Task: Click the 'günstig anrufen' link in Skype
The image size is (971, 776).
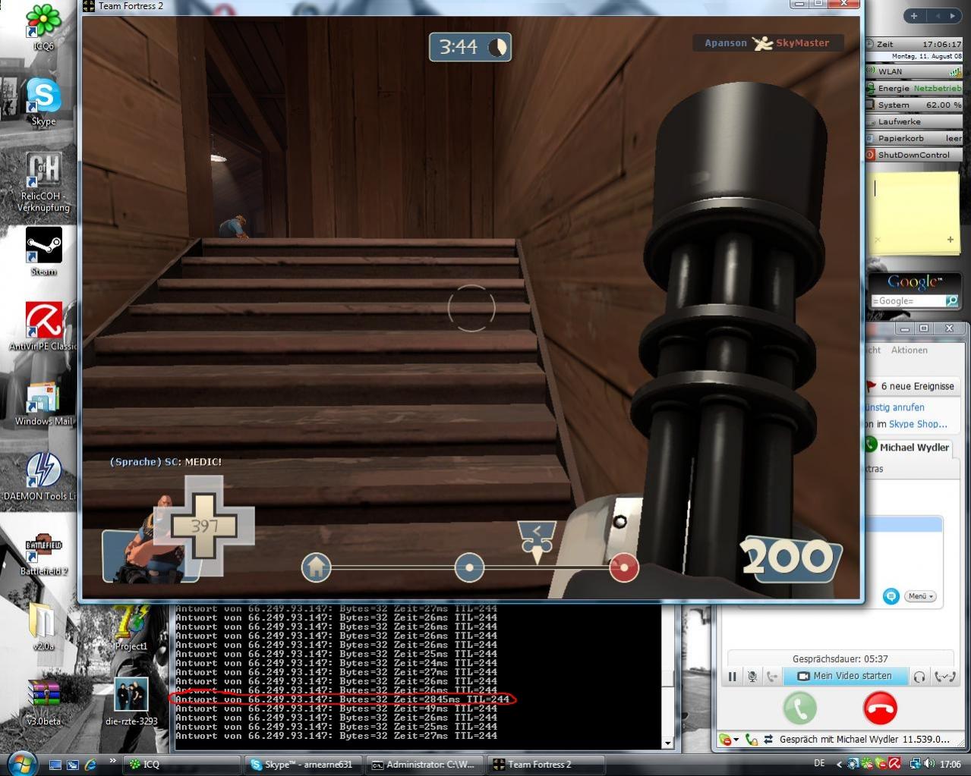Action: click(895, 407)
